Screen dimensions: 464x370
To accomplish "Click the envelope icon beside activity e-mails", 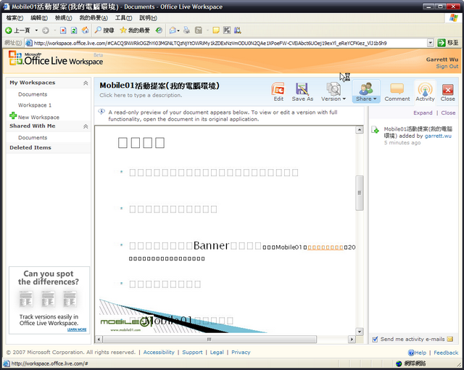I will pyautogui.click(x=449, y=340).
